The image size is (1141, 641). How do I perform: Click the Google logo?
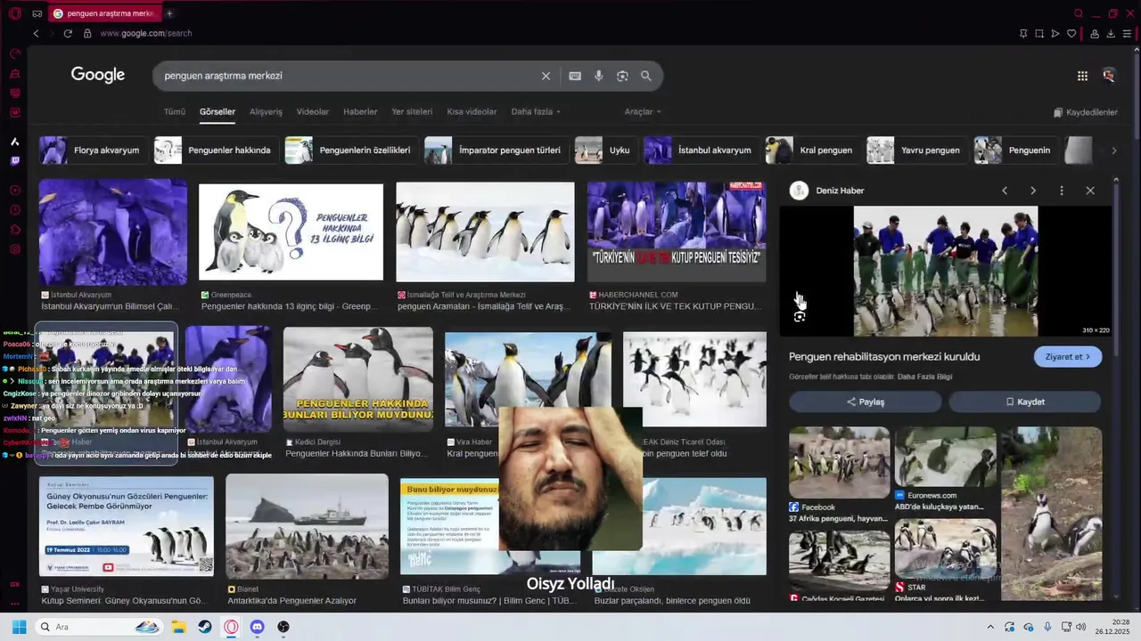click(98, 75)
